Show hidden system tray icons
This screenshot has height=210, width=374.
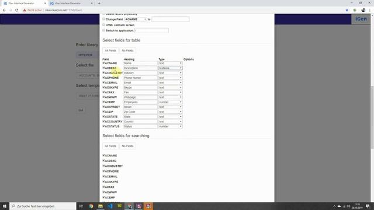click(334, 206)
